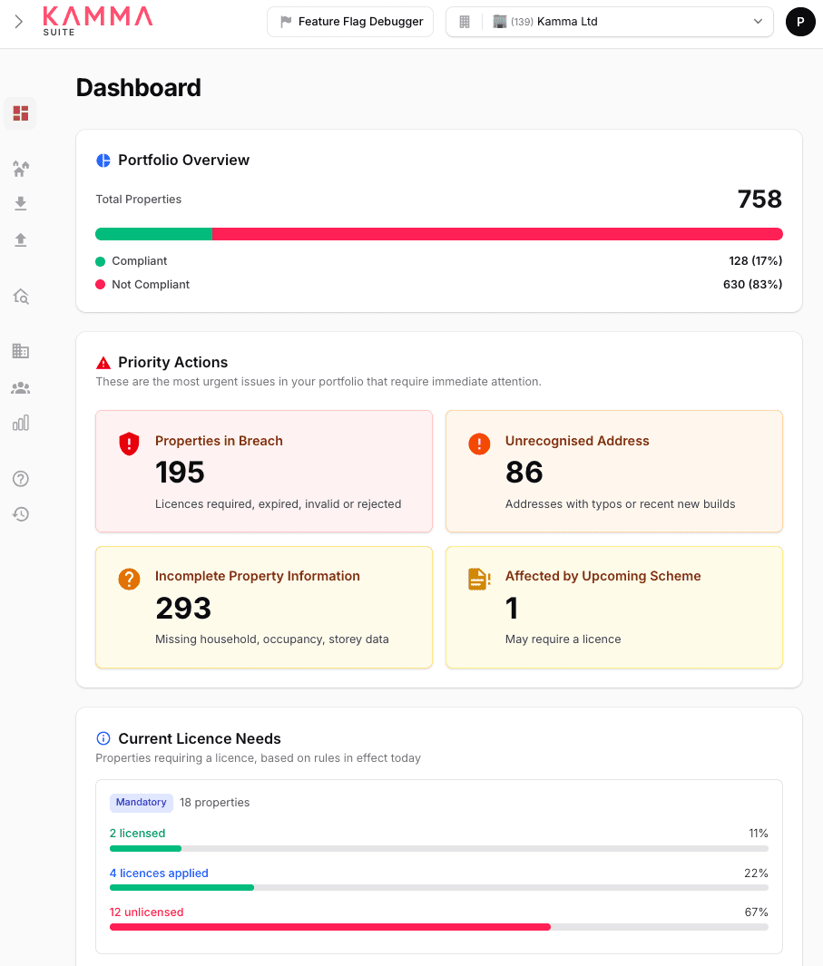Click the green Compliant legend dot
This screenshot has height=966, width=823.
point(101,261)
